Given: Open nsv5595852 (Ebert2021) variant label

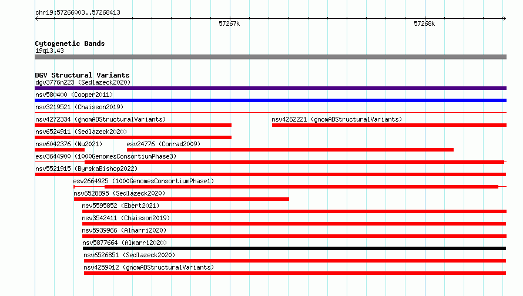Looking at the screenshot, I should [120, 206].
